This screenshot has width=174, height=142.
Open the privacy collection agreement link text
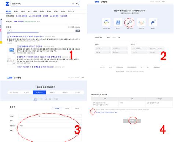(106, 112)
